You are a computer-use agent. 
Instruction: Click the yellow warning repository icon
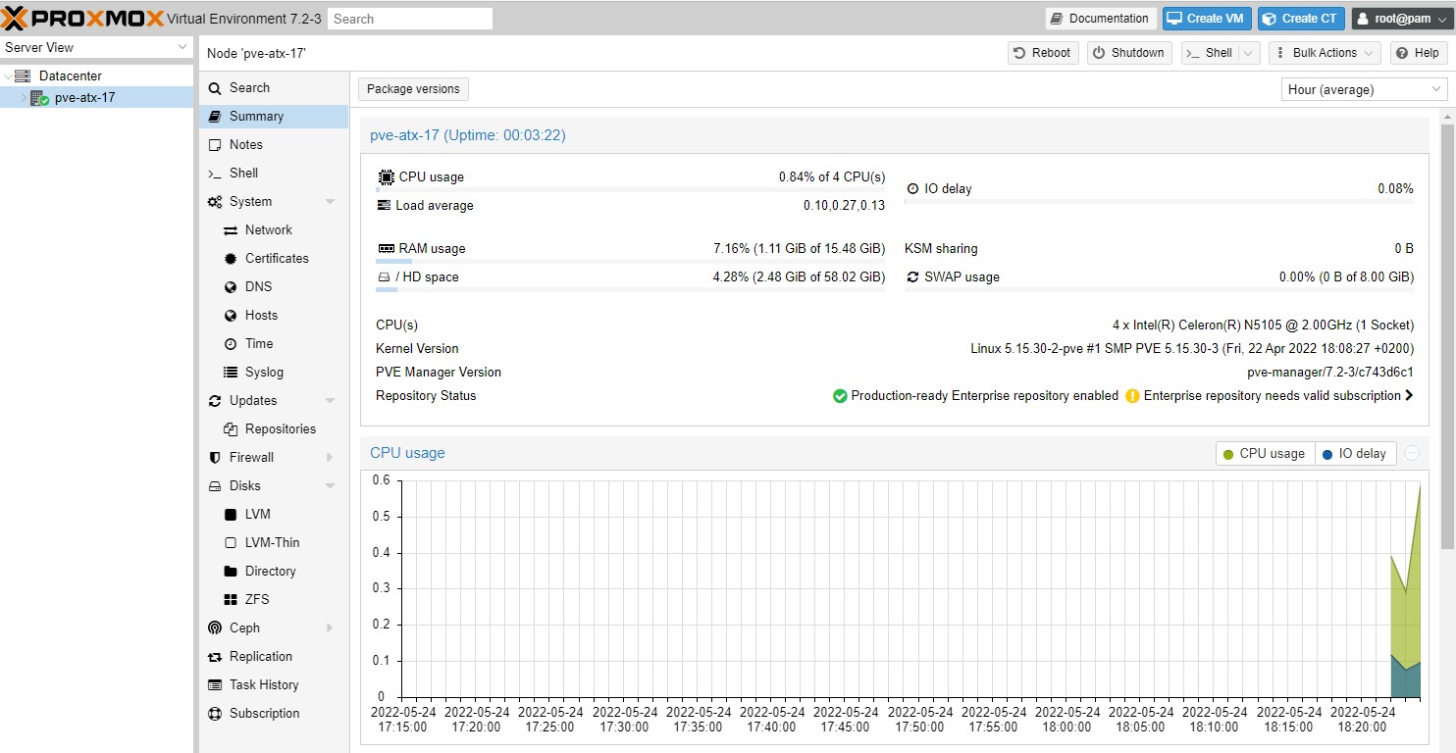(x=1132, y=396)
